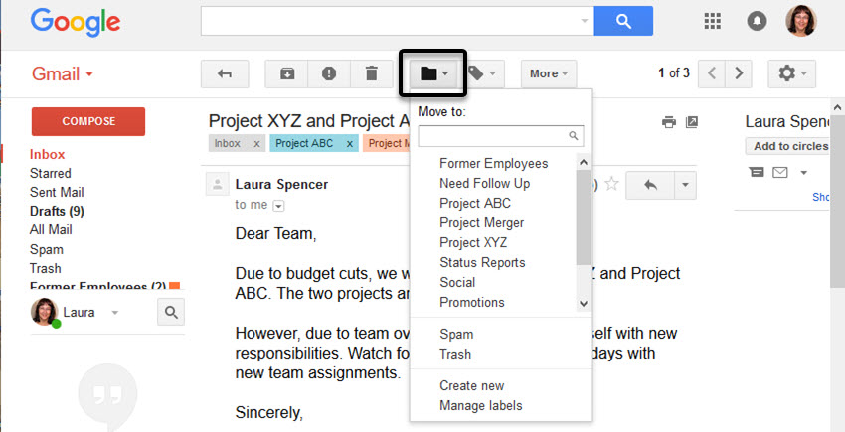Open the Settings gear menu
Viewport: 845px width, 432px height.
click(x=791, y=73)
